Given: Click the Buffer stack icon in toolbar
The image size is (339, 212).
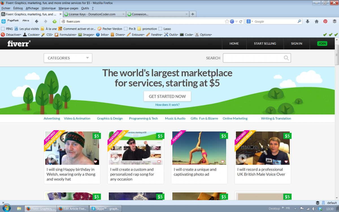Looking at the screenshot, I should (x=334, y=21).
